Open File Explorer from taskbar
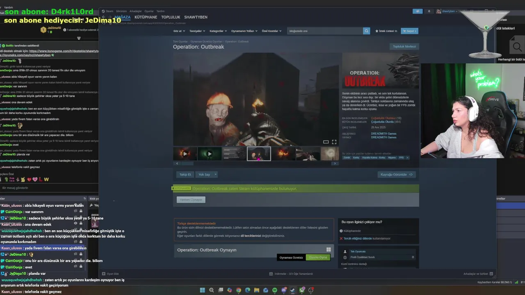The height and width of the screenshot is (295, 525). pos(257,290)
